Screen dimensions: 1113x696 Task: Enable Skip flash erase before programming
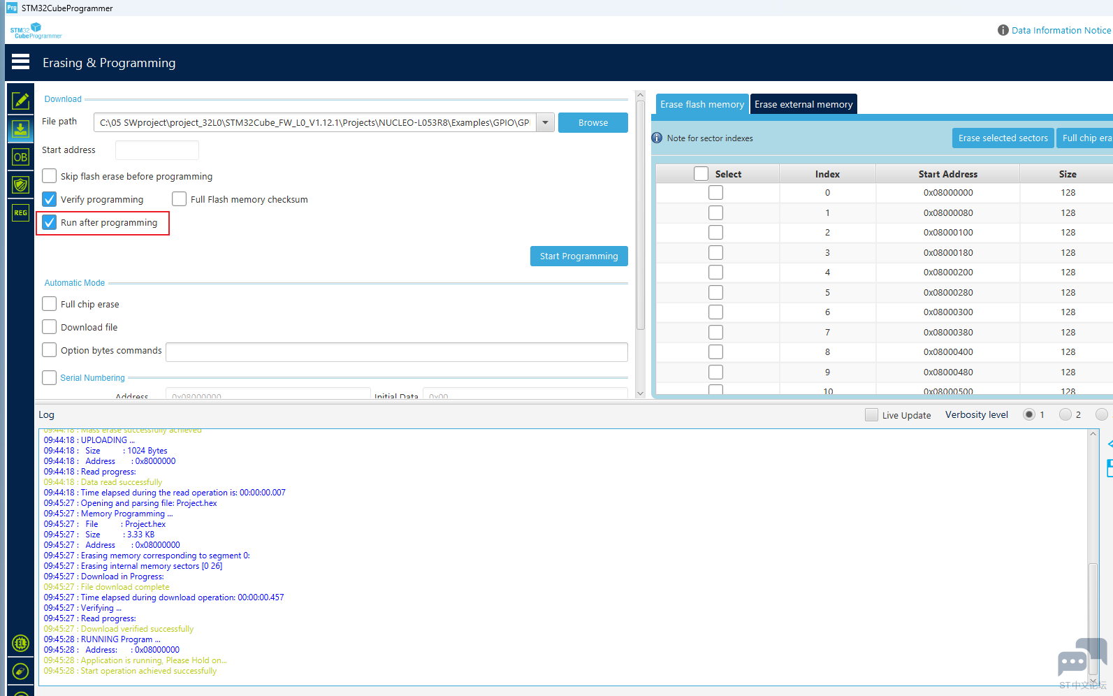(x=50, y=175)
